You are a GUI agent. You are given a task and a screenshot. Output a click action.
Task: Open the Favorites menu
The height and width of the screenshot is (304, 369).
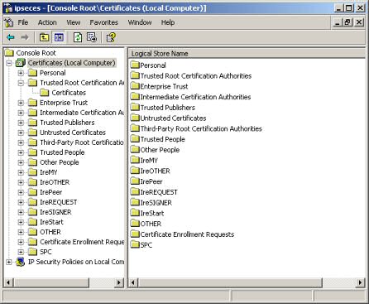pos(103,22)
